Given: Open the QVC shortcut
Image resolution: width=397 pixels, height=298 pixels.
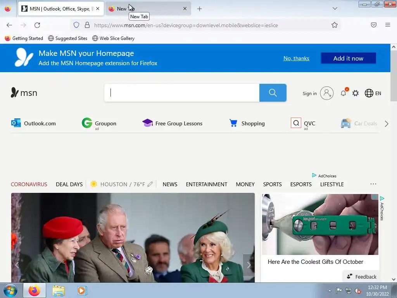Looking at the screenshot, I should click(x=303, y=123).
